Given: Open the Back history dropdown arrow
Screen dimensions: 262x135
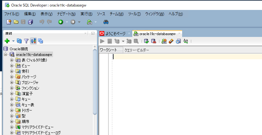Looking at the screenshot, I should point(67,22).
